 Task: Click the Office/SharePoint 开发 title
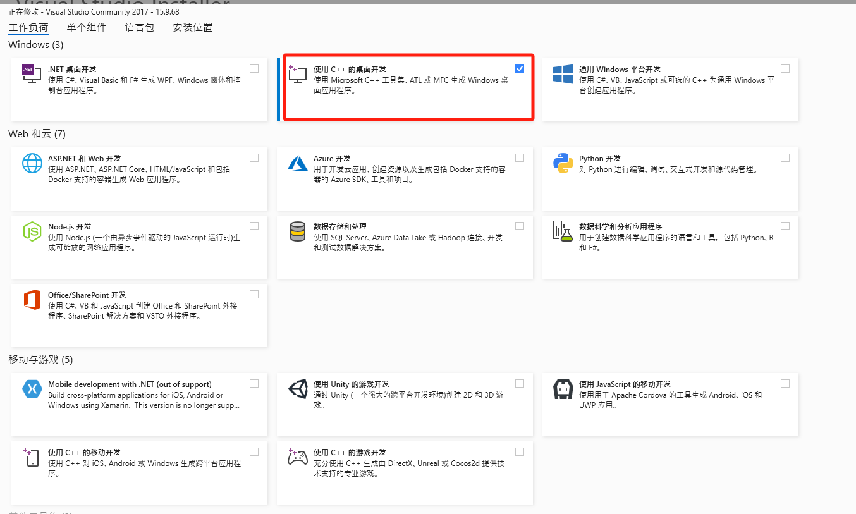pyautogui.click(x=87, y=295)
